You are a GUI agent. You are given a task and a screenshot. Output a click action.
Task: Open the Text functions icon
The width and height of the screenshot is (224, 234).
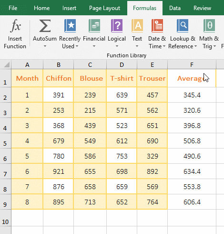137,26
